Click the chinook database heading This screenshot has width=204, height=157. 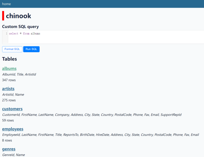pyautogui.click(x=19, y=16)
